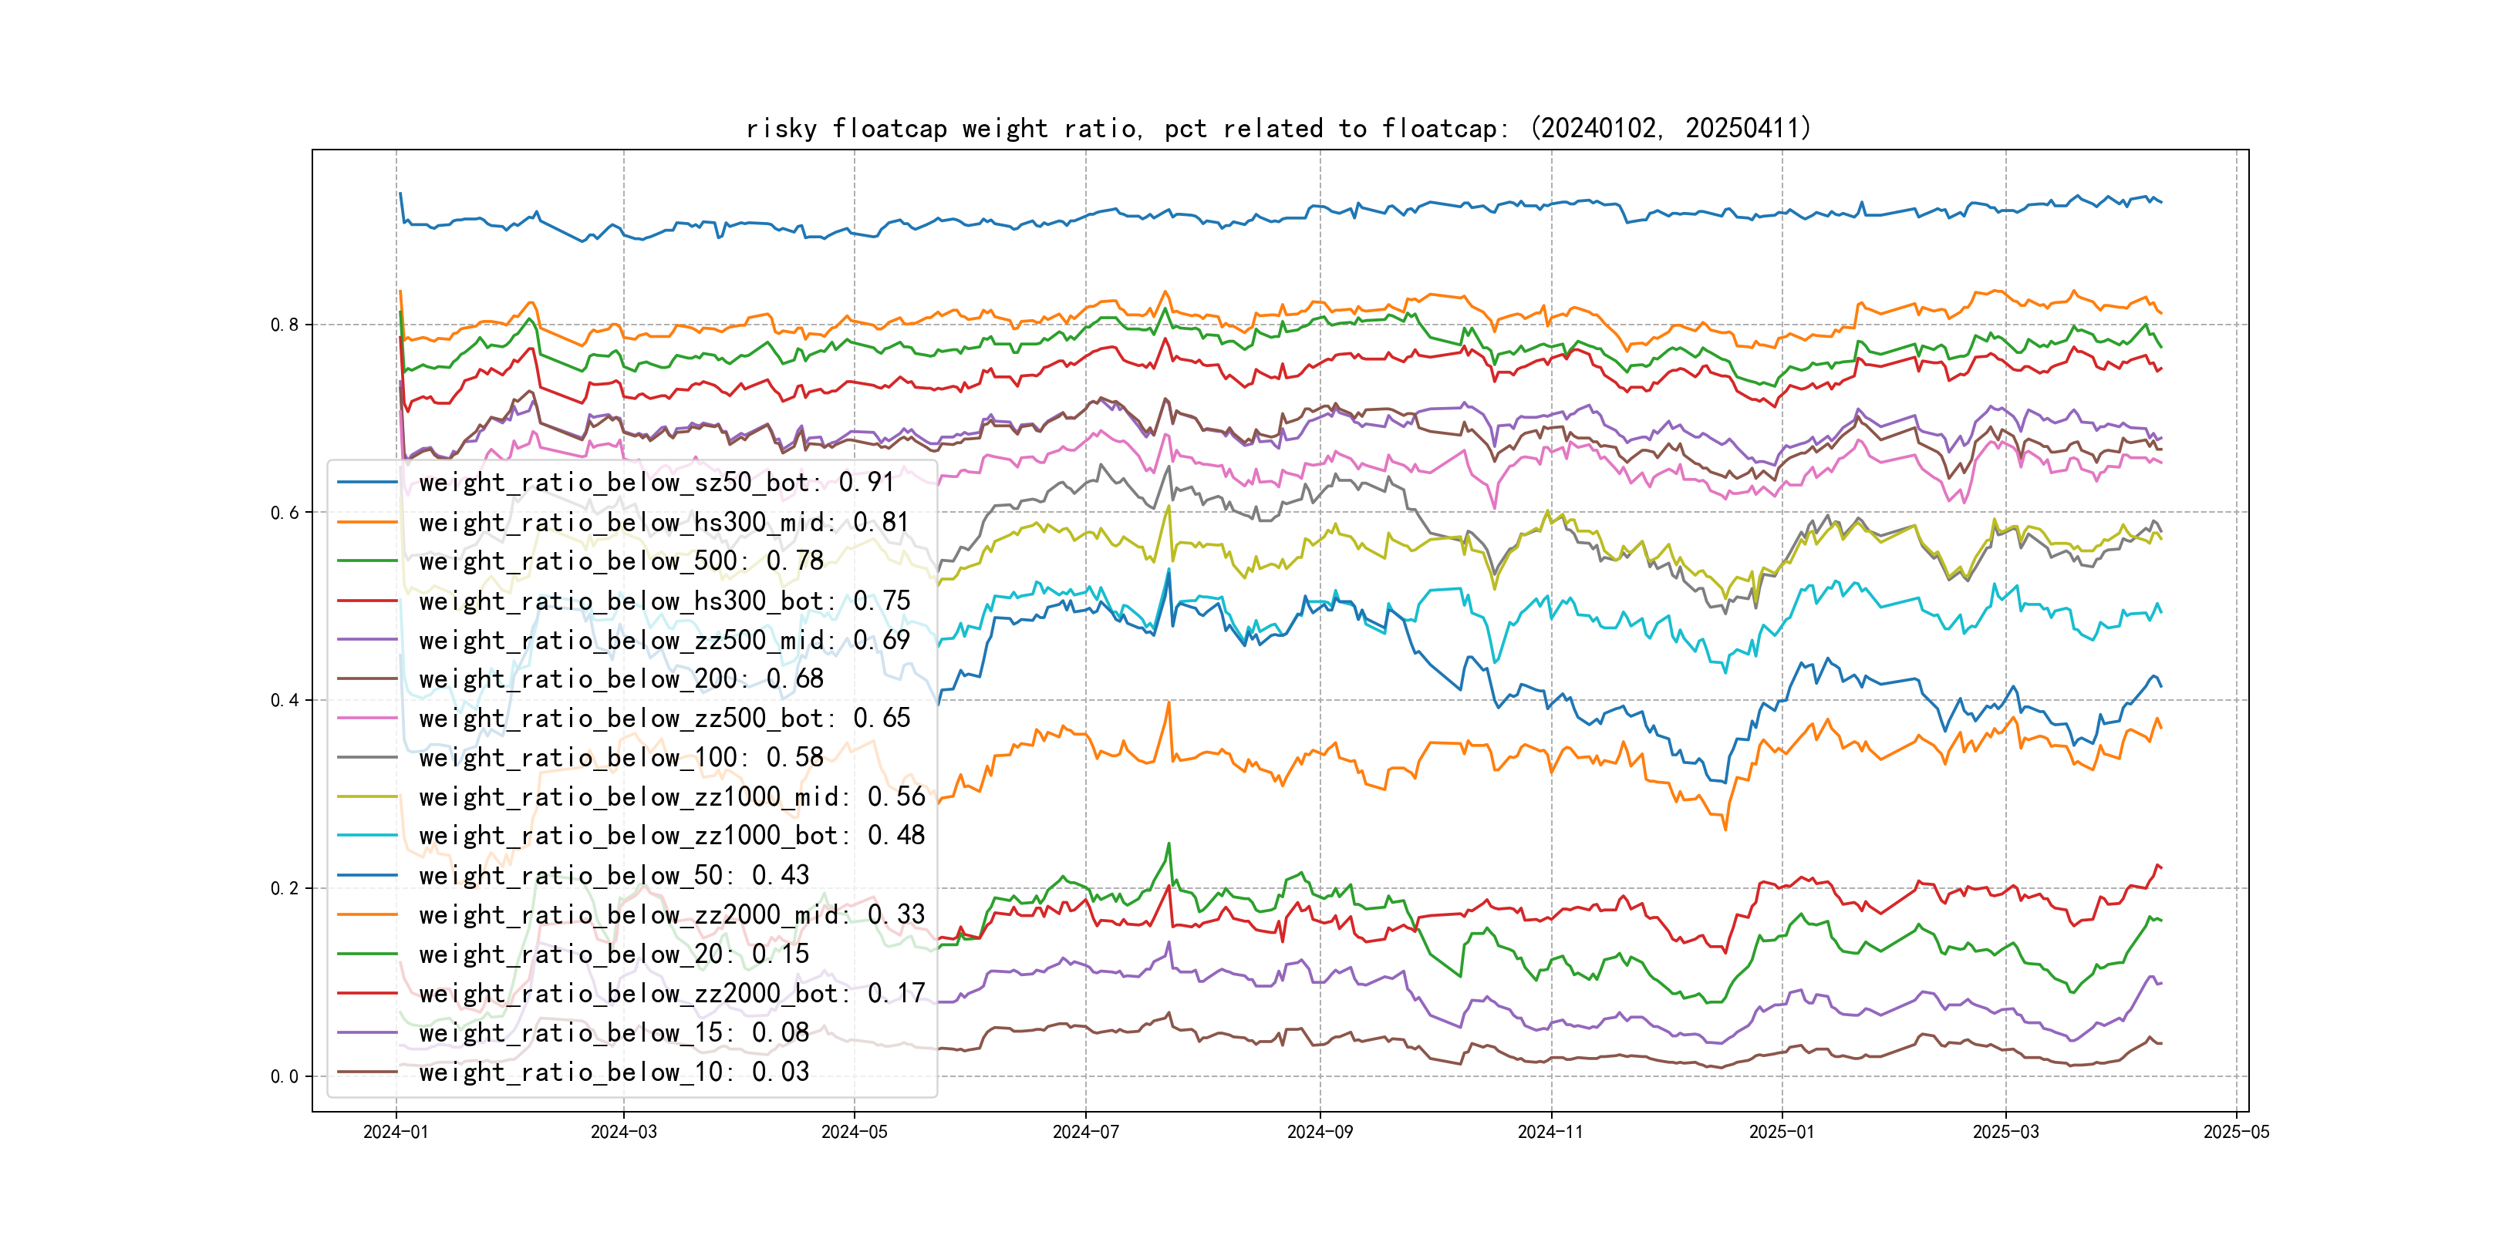This screenshot has width=2499, height=1249.
Task: Click the chart title text
Action: [x=1277, y=128]
